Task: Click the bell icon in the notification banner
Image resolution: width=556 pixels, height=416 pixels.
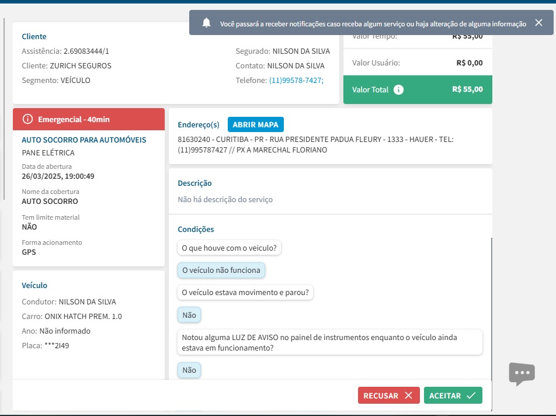Action: click(x=206, y=23)
